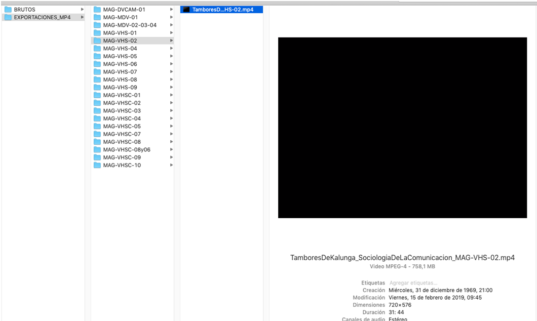Select the MAG-VHSC-09 folder
Image resolution: width=537 pixels, height=321 pixels.
point(122,157)
